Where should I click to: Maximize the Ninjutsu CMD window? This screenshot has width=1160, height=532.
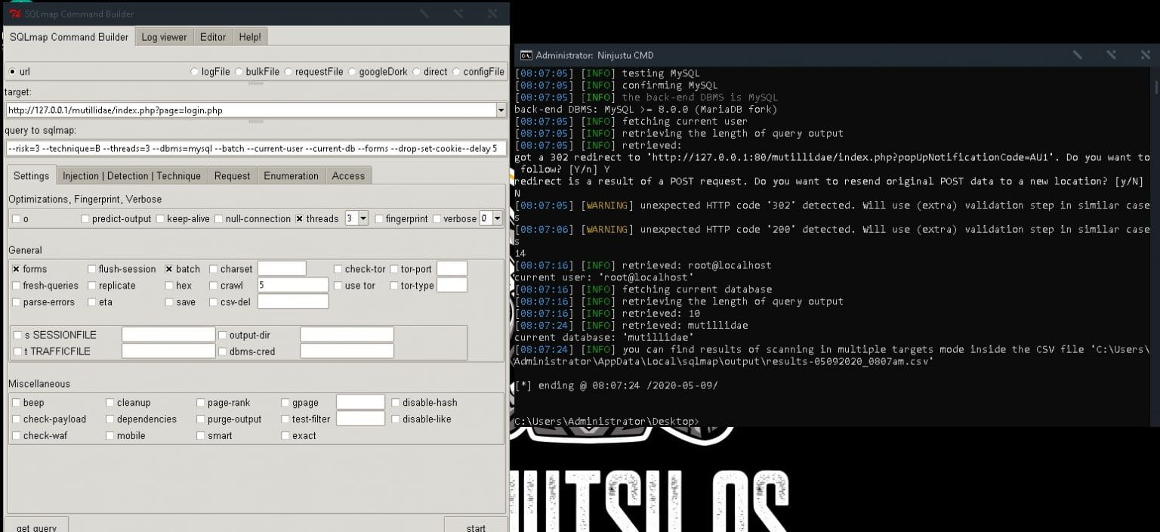coord(1111,55)
